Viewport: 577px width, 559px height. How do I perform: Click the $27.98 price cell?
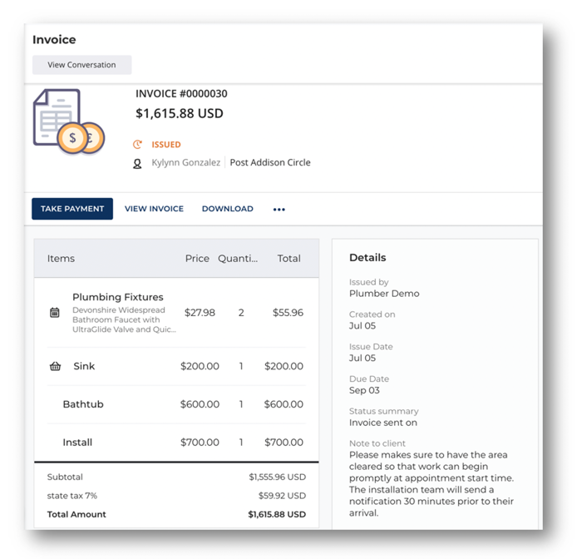tap(200, 313)
